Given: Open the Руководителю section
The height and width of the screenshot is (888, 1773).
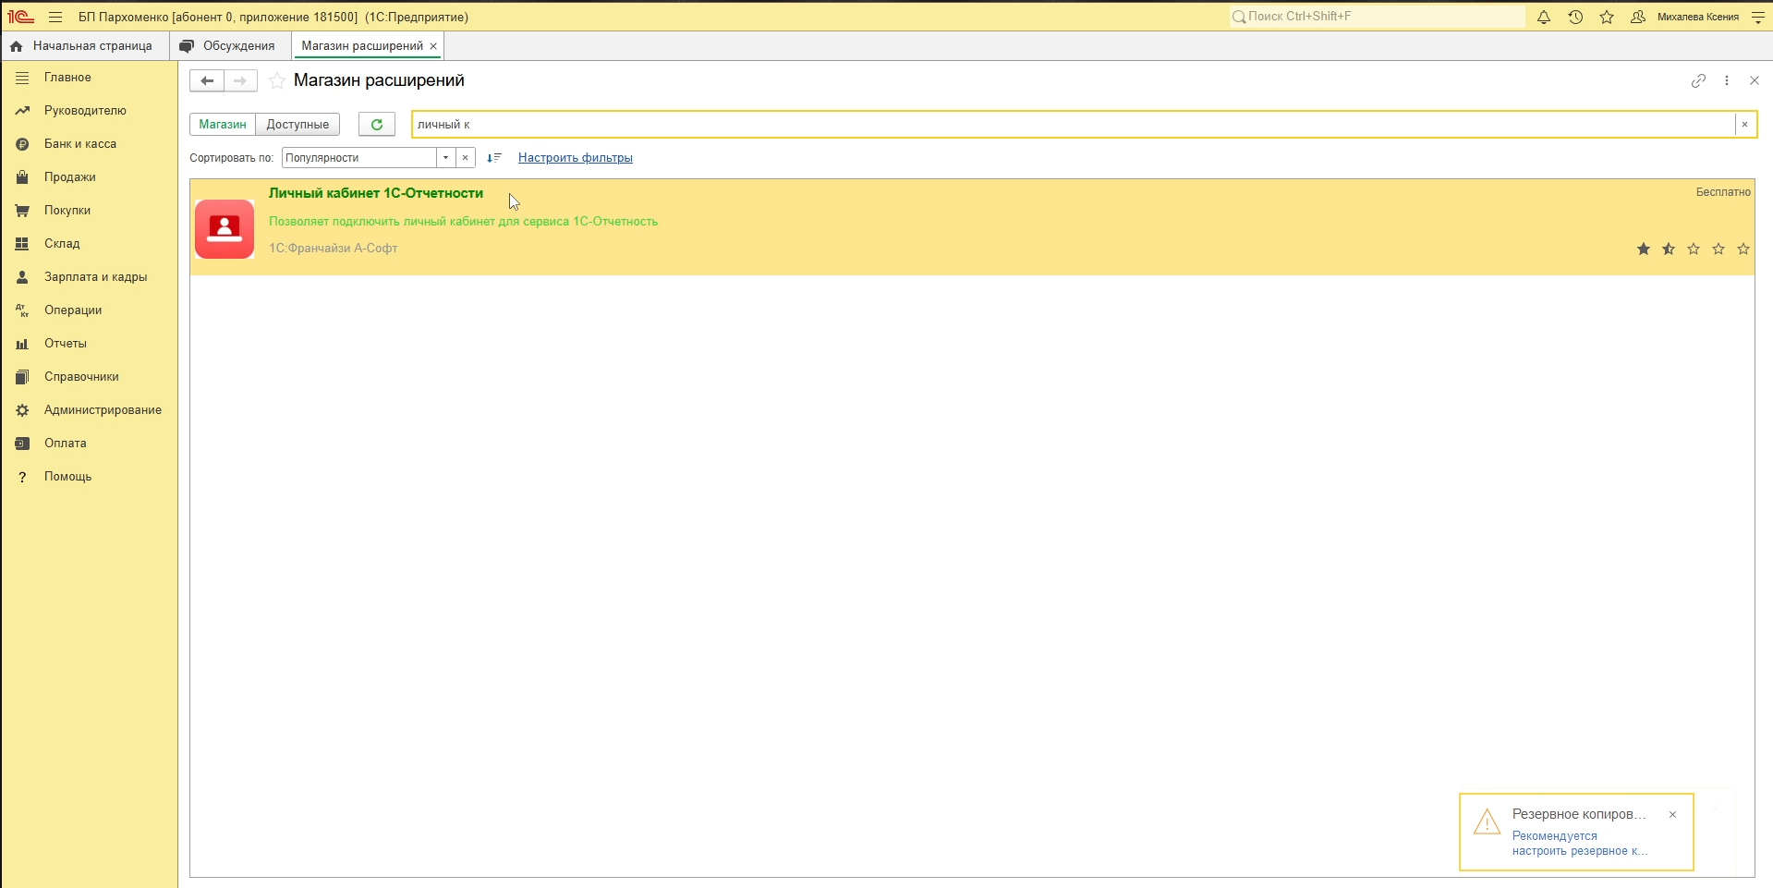Looking at the screenshot, I should pos(89,111).
